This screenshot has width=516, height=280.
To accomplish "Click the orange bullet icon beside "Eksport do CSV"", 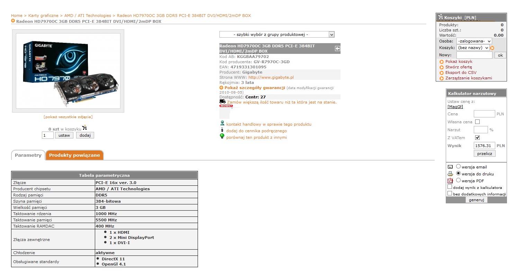I will 442,73.
